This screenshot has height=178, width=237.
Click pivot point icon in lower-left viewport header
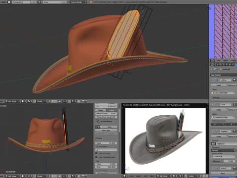(30, 176)
